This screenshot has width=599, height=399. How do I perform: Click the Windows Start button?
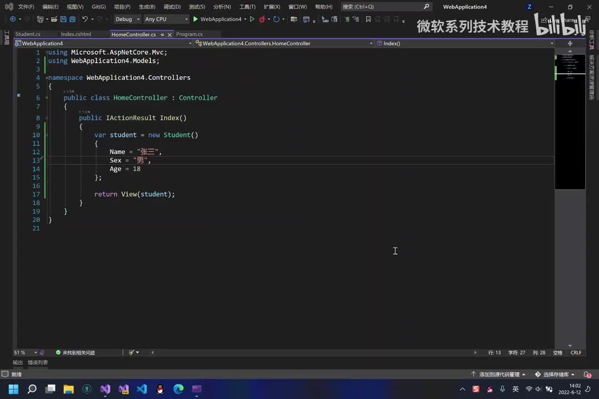pyautogui.click(x=13, y=389)
